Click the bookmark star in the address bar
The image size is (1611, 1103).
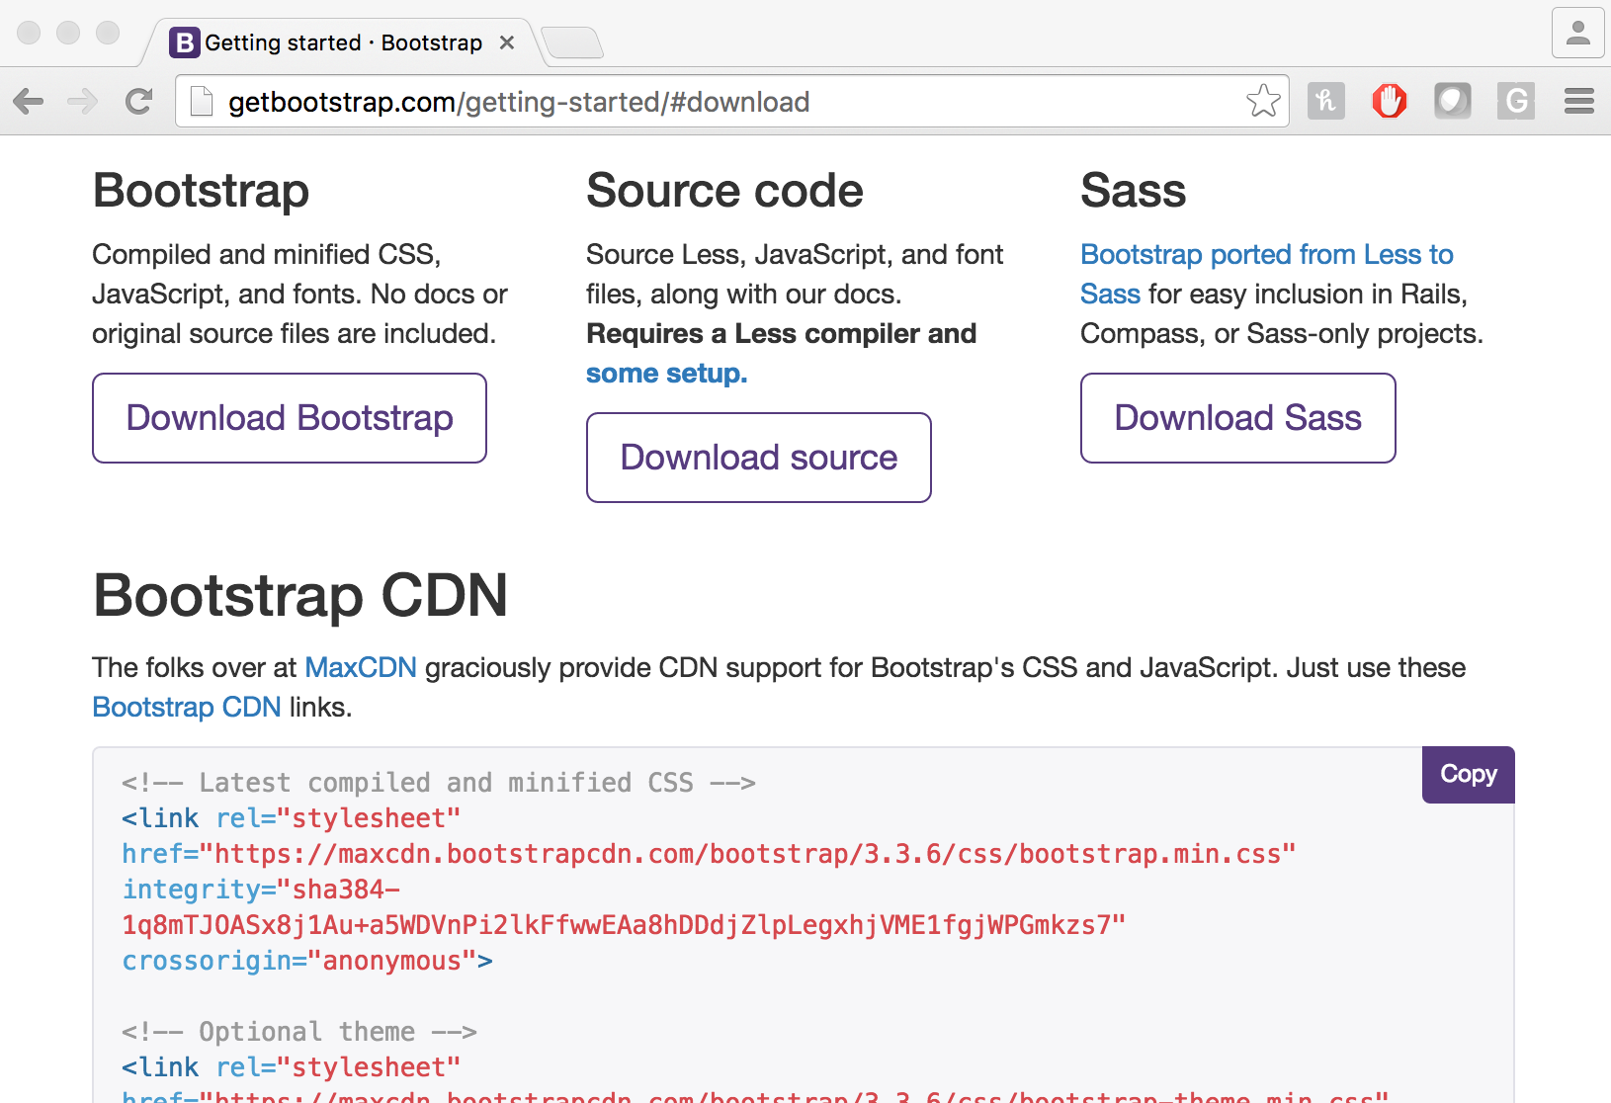1263,101
